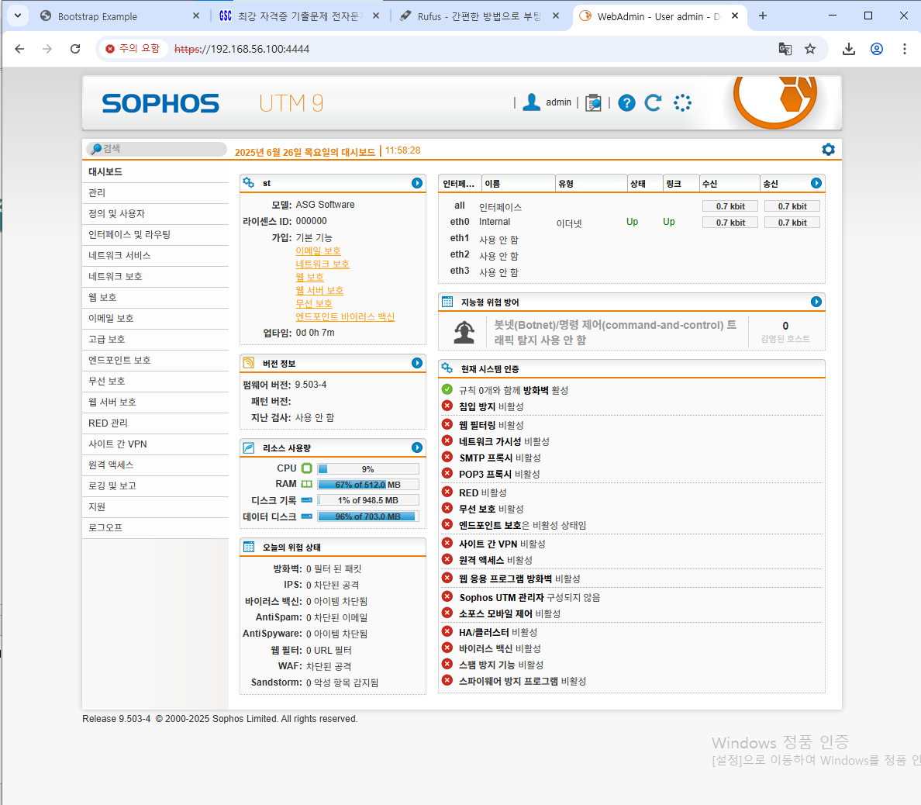Click the red X icon beside HA/클러스터
This screenshot has height=805, width=921.
coord(447,631)
